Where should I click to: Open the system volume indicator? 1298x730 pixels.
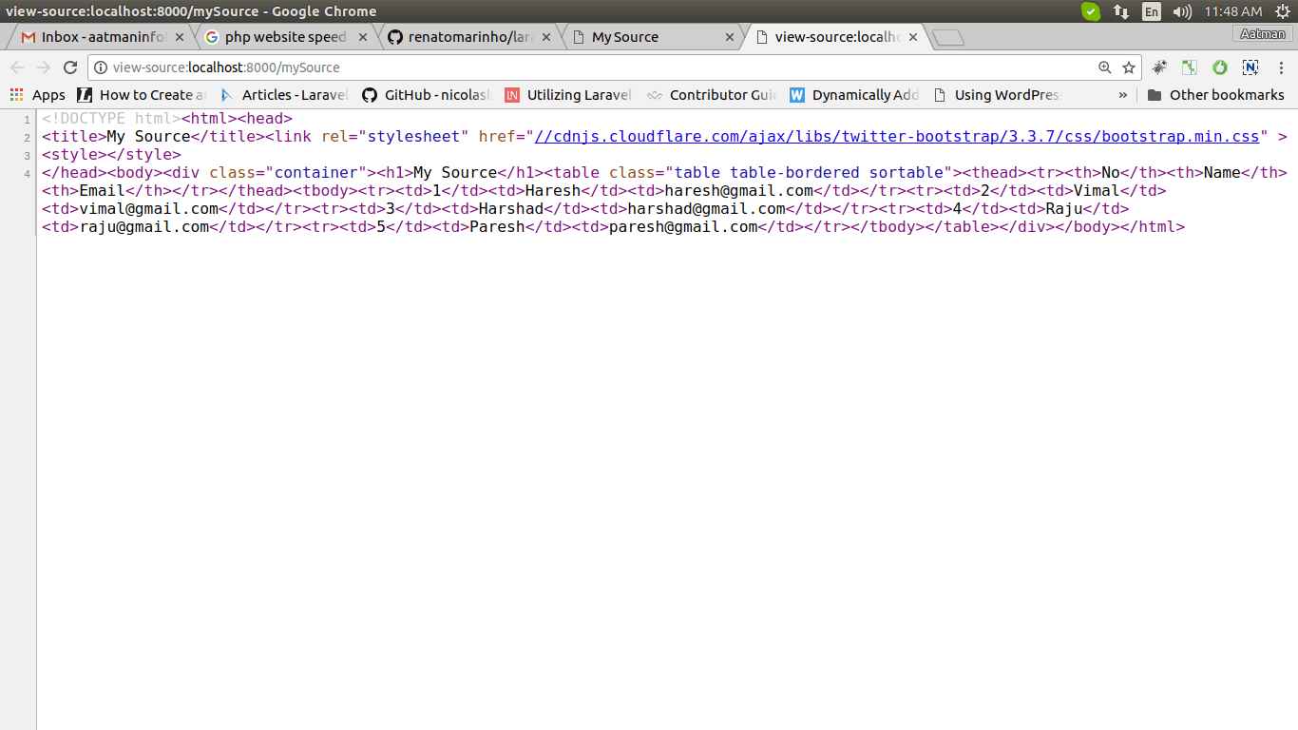point(1182,11)
